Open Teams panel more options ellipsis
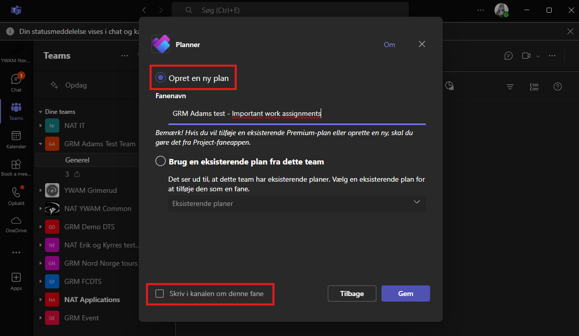579x336 pixels. 125,56
